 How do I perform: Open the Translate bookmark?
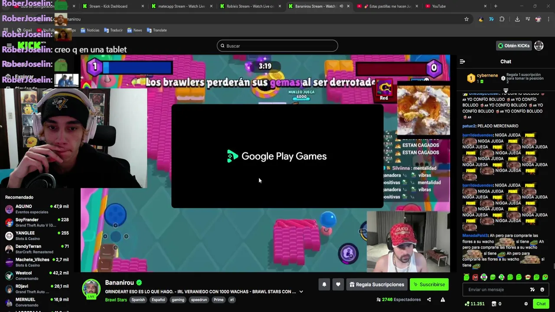click(x=157, y=30)
